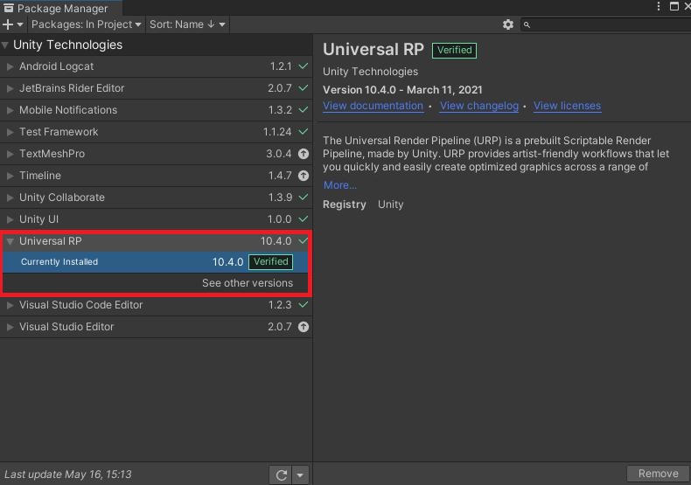Click Timeline update available icon
691x485 pixels.
[304, 176]
